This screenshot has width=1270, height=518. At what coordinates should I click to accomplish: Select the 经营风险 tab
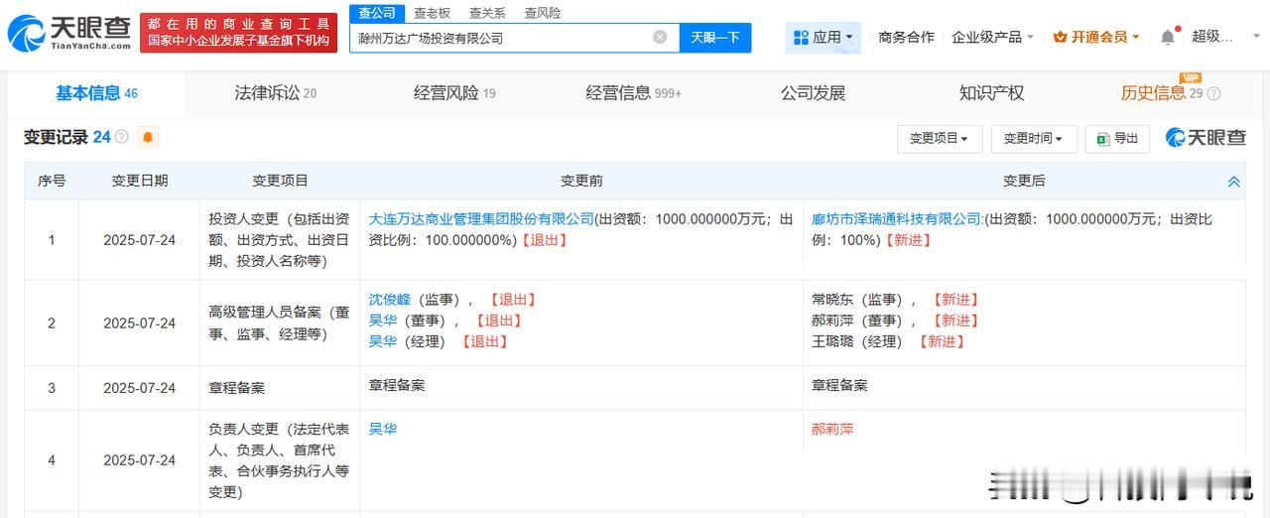454,93
